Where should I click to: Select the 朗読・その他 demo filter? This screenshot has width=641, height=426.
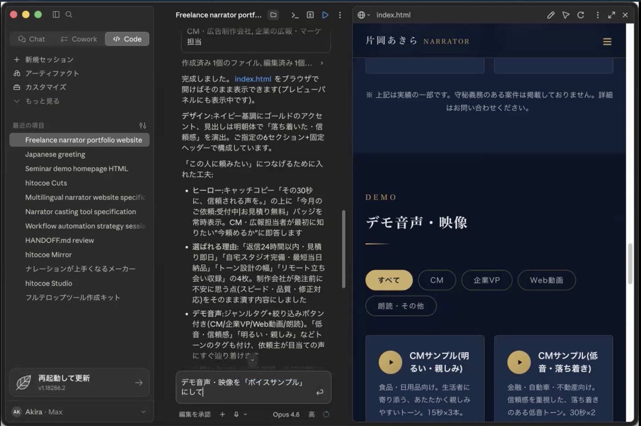tap(401, 306)
